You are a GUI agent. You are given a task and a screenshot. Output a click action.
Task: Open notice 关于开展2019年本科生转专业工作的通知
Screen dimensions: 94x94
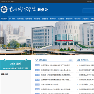(x=56, y=65)
